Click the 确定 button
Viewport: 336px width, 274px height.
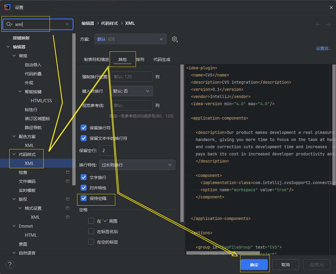(254, 265)
